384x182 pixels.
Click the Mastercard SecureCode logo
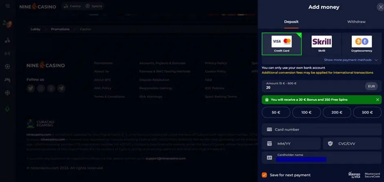(x=372, y=175)
